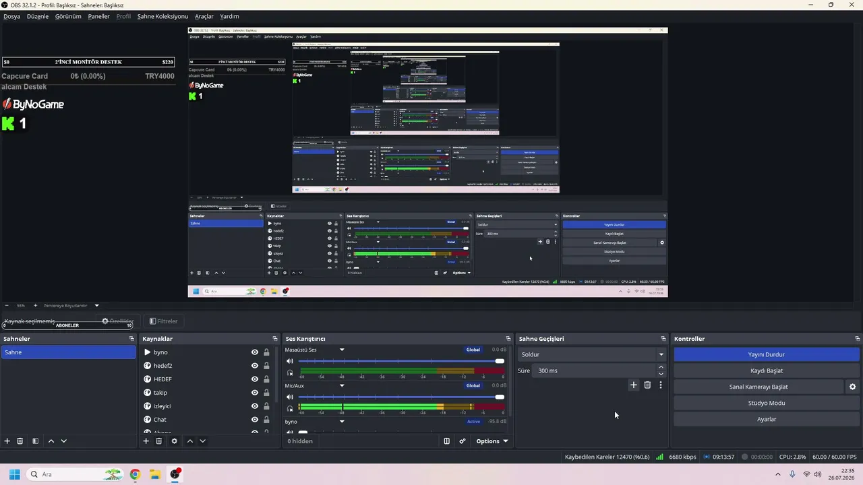Zoom out the preview with minus icon
Screen dimensions: 863x485
tap(7, 306)
